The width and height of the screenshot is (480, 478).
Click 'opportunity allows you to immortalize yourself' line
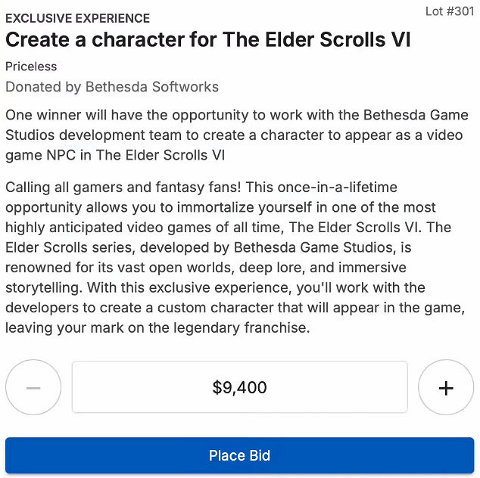pyautogui.click(x=220, y=207)
